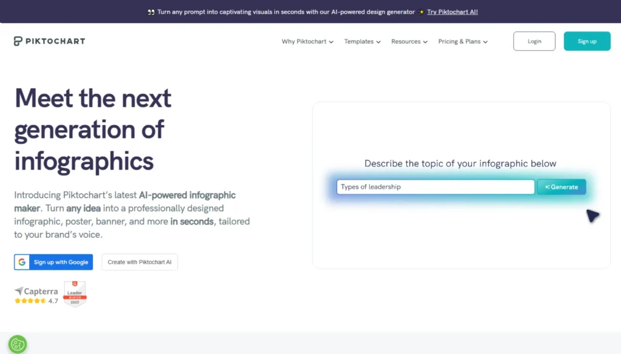Click the Capterra rating badge

(x=36, y=295)
